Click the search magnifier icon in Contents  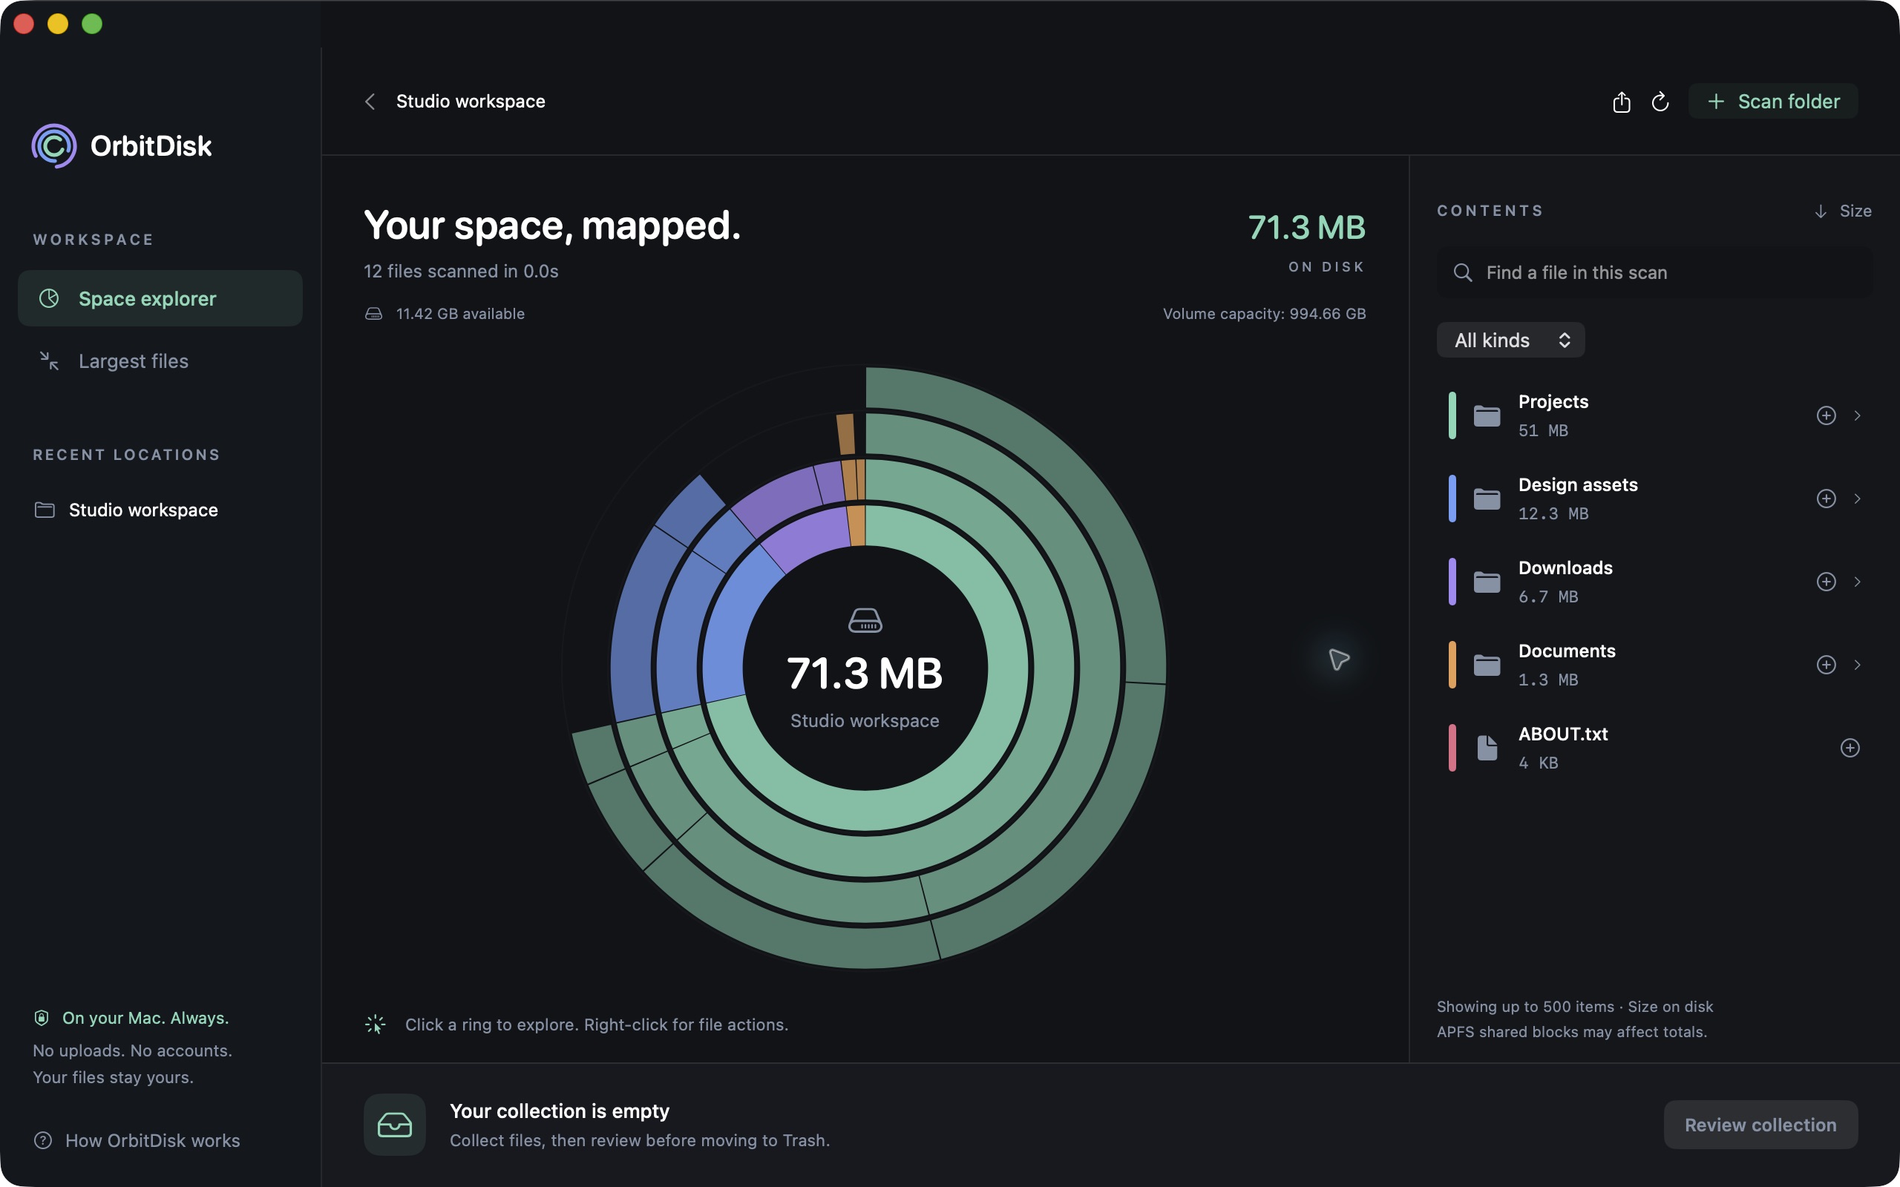pos(1463,272)
